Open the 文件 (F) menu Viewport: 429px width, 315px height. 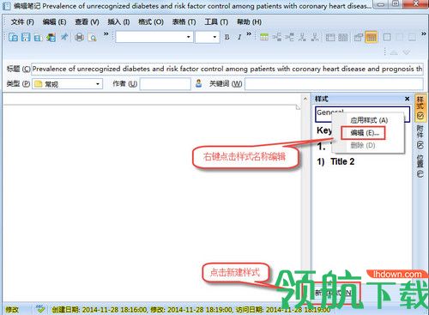click(x=22, y=22)
